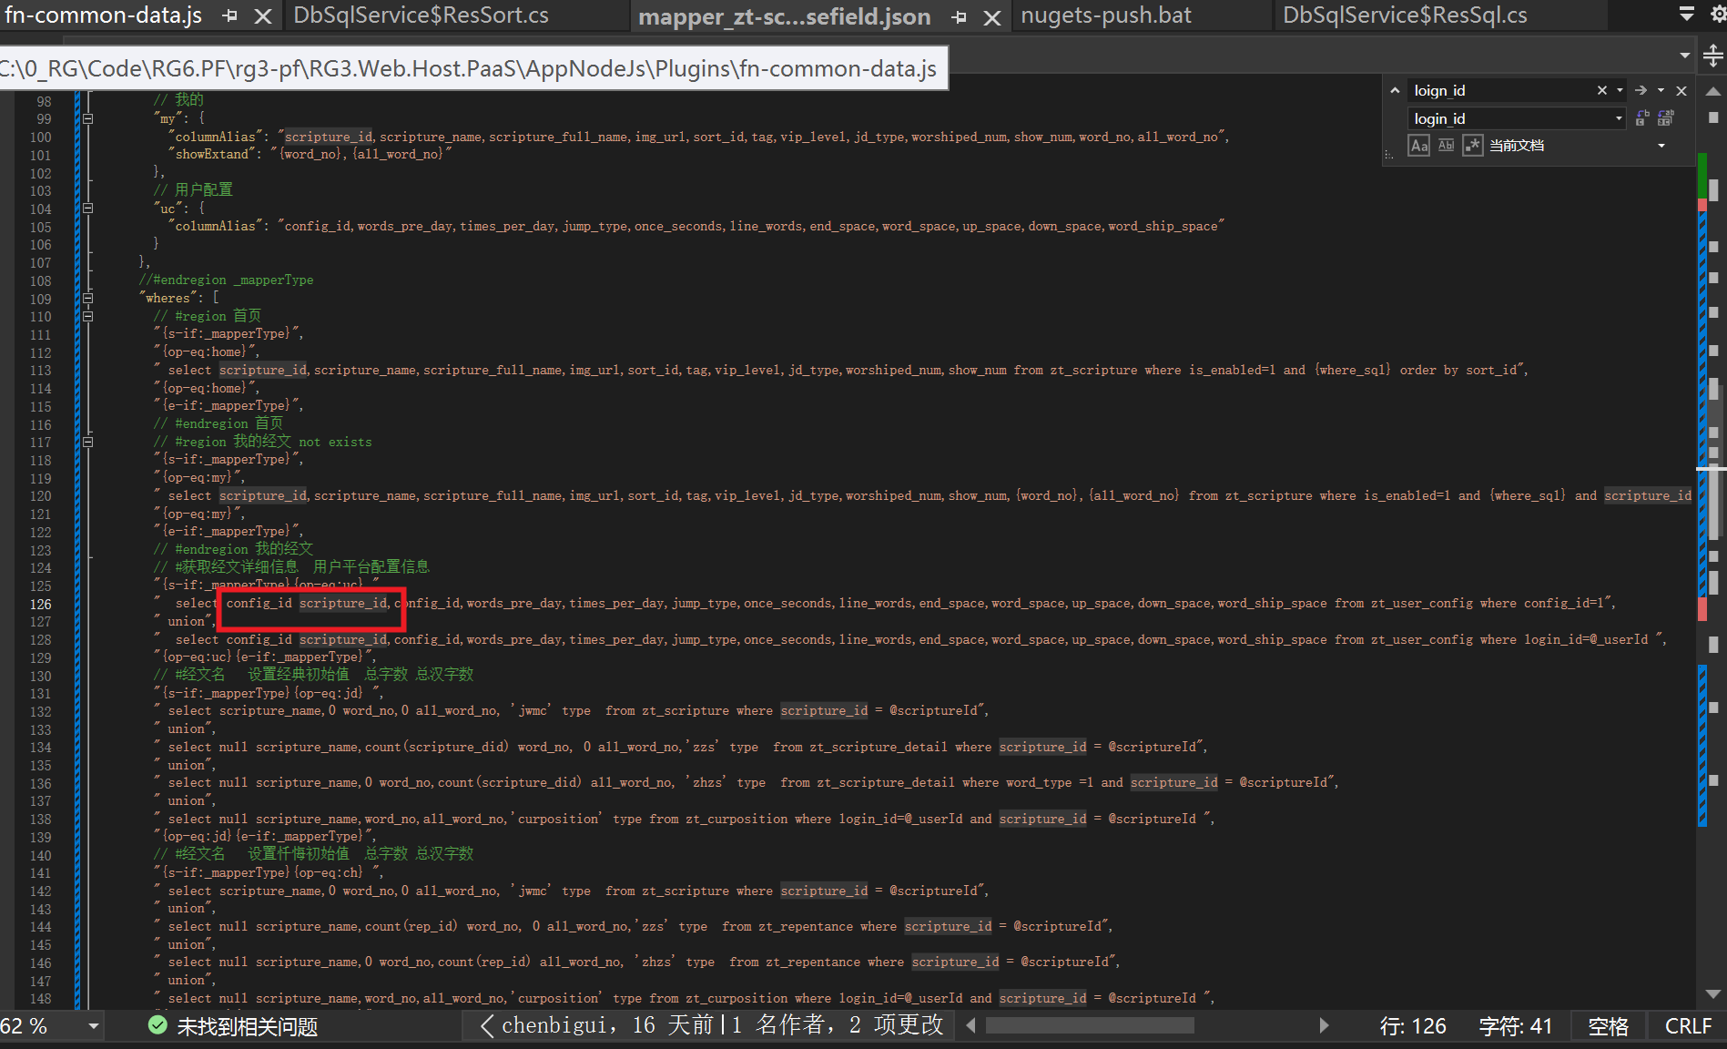Click the 空格 indentation indicator
This screenshot has height=1049, width=1727.
[1608, 1026]
